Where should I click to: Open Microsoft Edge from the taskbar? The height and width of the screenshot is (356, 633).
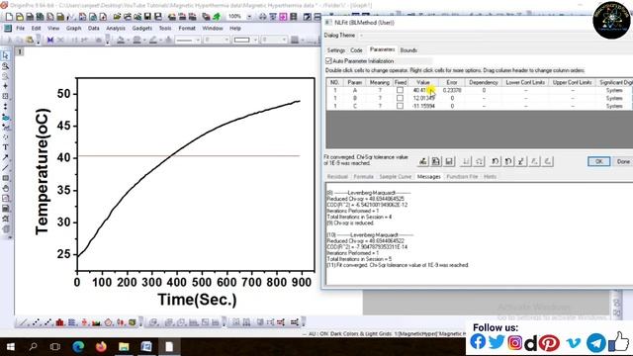[78, 346]
